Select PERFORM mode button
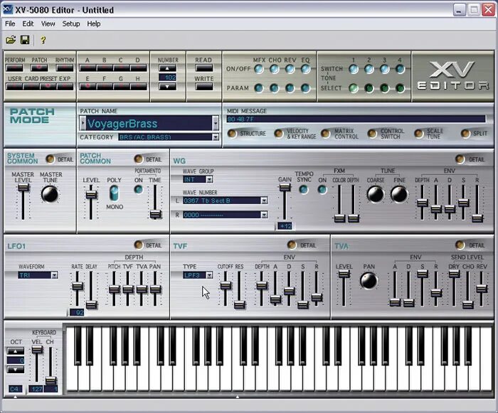498x413 pixels. [x=14, y=68]
